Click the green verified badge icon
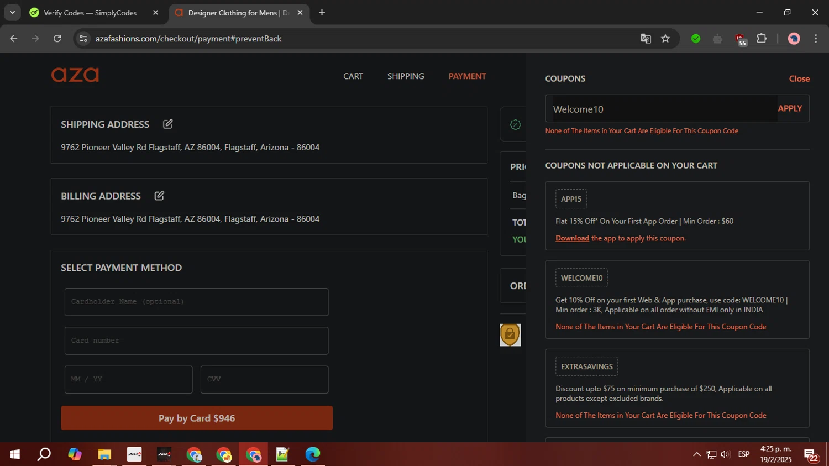The height and width of the screenshot is (466, 829). click(x=515, y=125)
